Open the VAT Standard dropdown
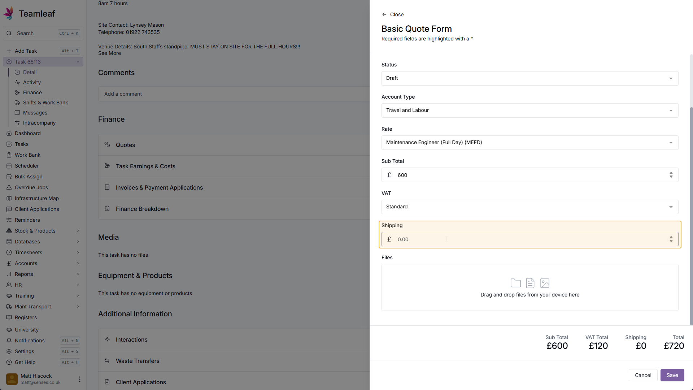 coord(529,207)
